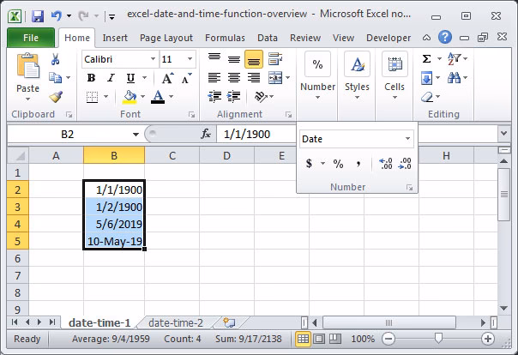
Task: Click the Fill Color paint bucket icon
Action: pos(129,97)
